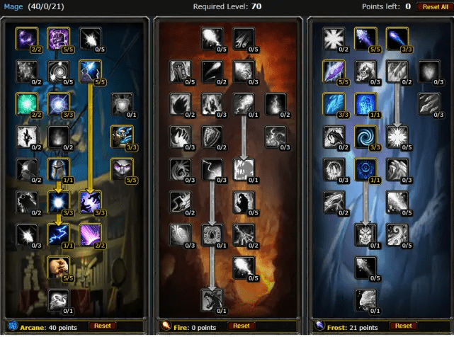
Task: Select the Improved Fireball talent in Fire tree
Action: [x=212, y=38]
